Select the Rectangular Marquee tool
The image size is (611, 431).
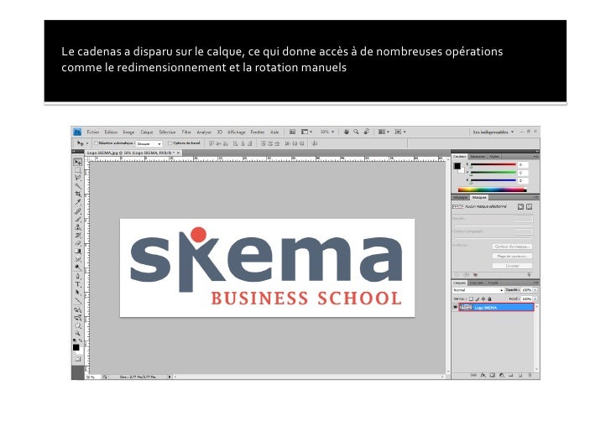pos(78,170)
